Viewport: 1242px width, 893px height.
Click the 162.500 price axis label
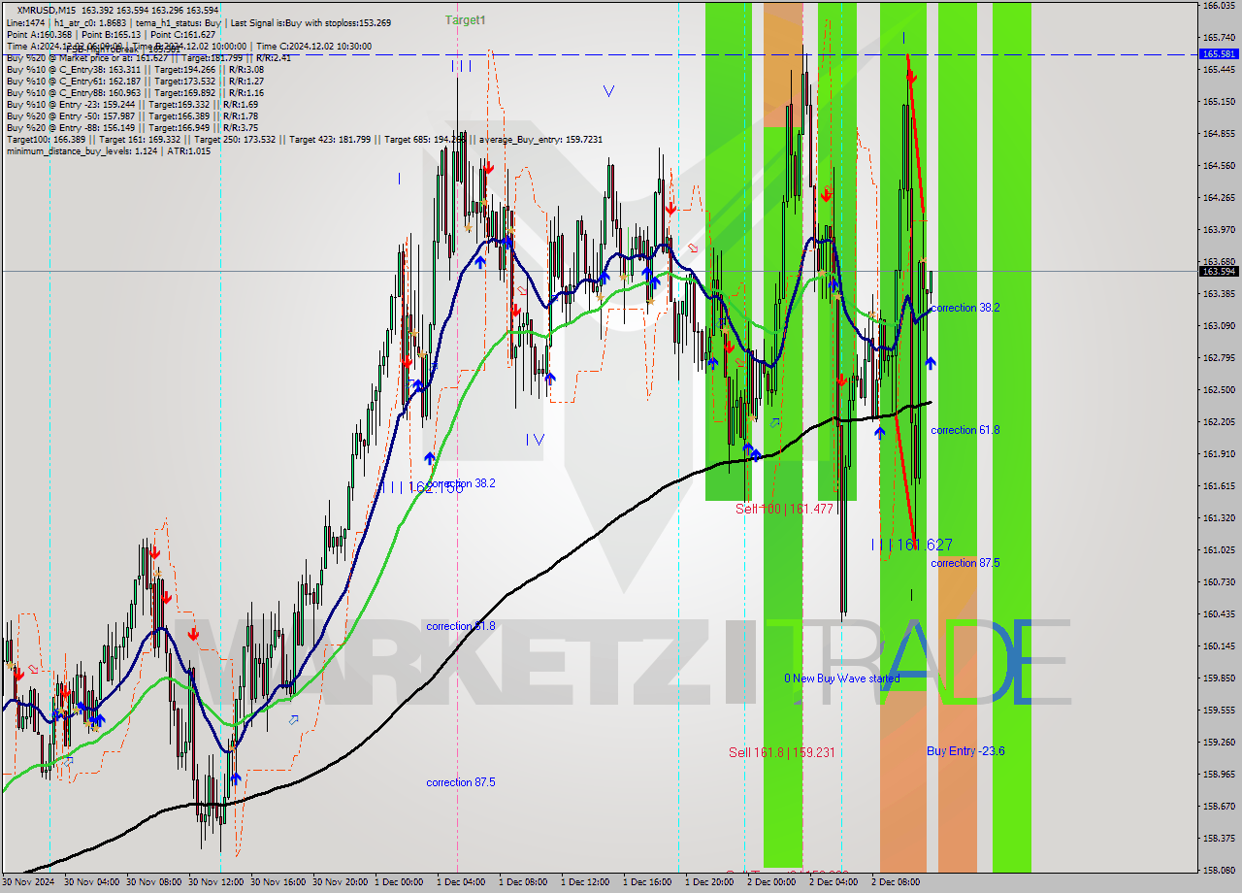point(1219,390)
